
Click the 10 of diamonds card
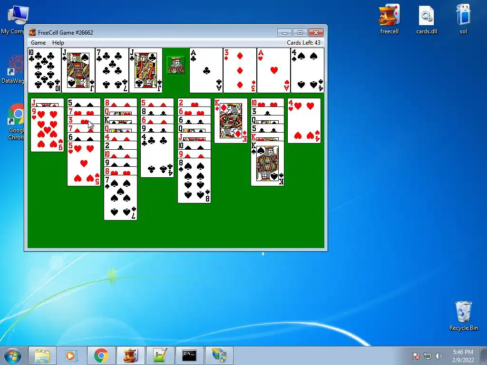click(120, 154)
